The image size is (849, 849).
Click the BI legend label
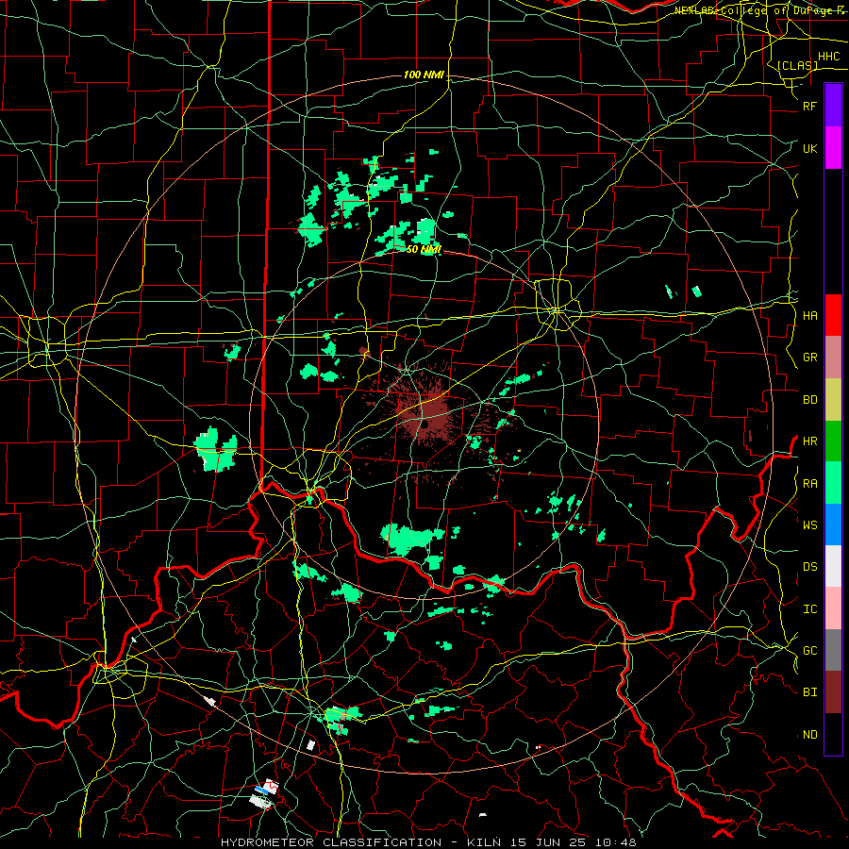click(809, 692)
